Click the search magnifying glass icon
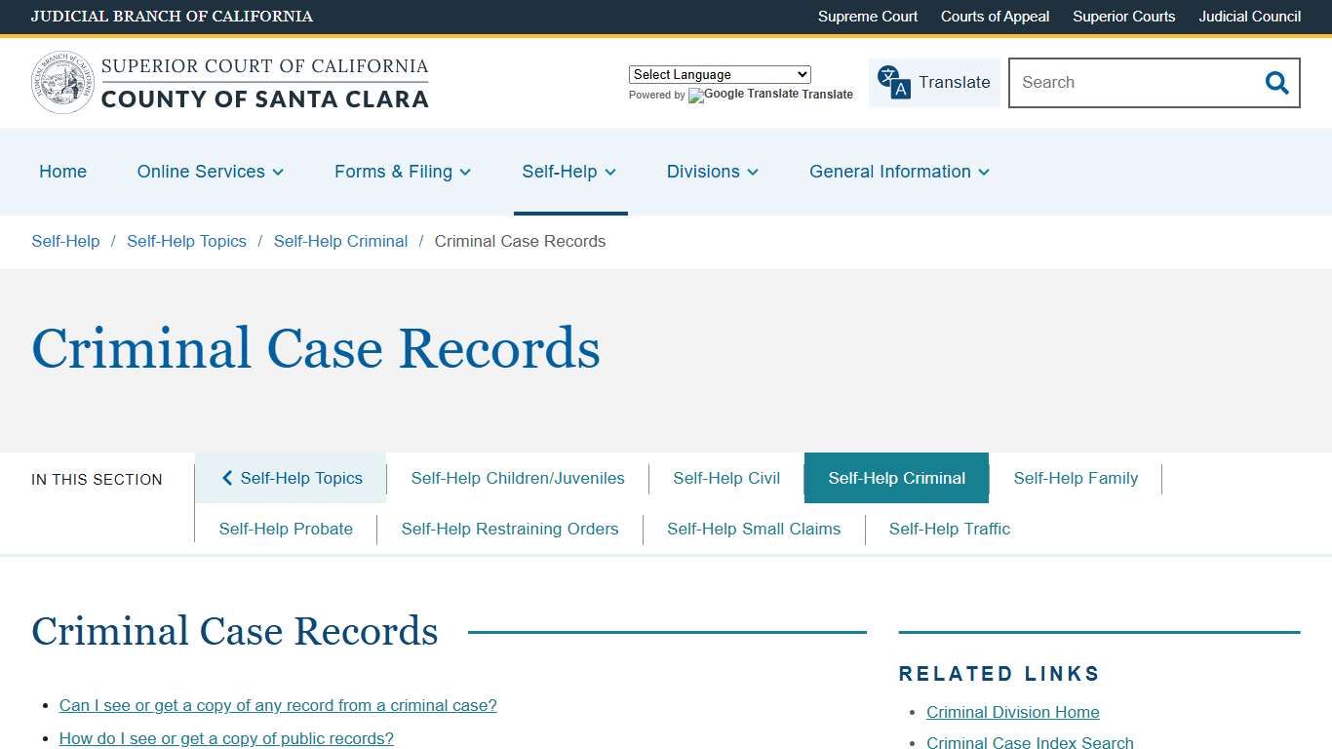1332x749 pixels. (x=1276, y=83)
